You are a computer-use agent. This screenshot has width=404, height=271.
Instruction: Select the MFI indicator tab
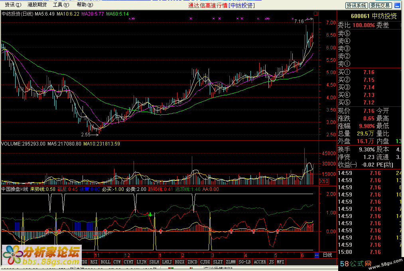point(280,262)
